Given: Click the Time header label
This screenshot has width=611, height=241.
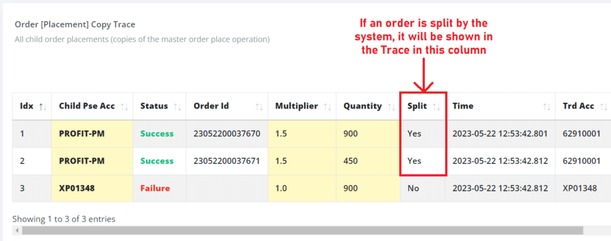Looking at the screenshot, I should click(x=463, y=106).
